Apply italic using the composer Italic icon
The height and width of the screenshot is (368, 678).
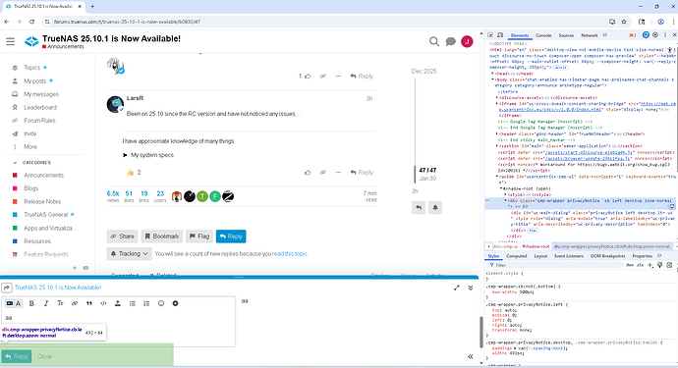(x=46, y=303)
